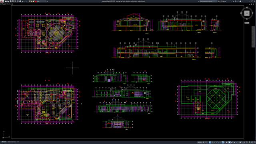Expand polar tracking angle dropdown
The image size is (256, 144).
(214, 142)
